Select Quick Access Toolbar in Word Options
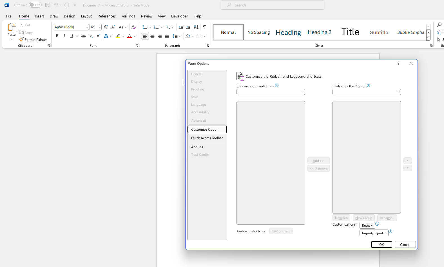Screen dimensions: 444x267 207,138
